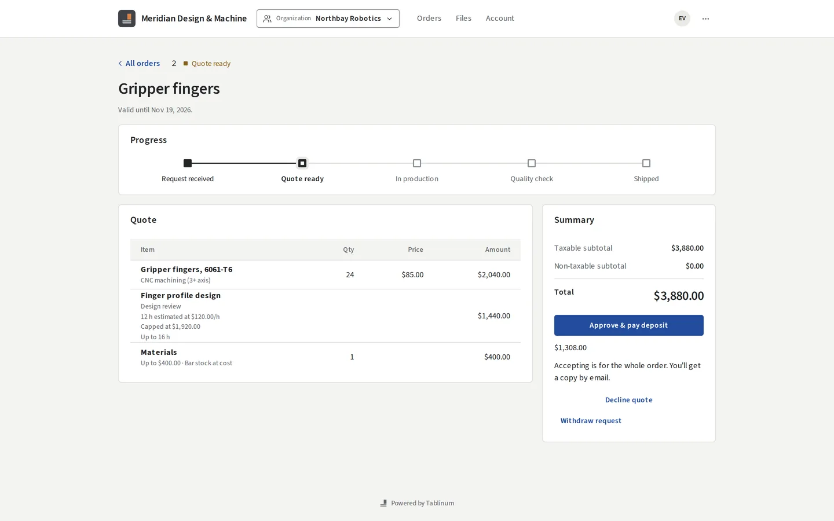834x521 pixels.
Task: Click the Taxable subtotal $3,880.00 value
Action: tap(687, 248)
